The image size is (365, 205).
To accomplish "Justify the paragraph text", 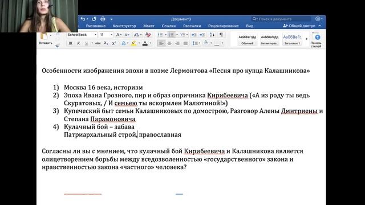I will pyautogui.click(x=185, y=43).
